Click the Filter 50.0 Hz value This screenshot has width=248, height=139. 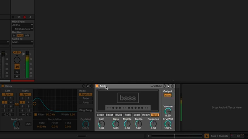point(50,115)
